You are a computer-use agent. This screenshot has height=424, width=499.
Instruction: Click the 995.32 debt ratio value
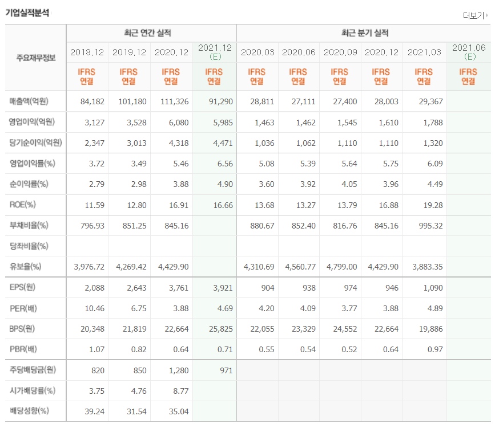pyautogui.click(x=430, y=226)
